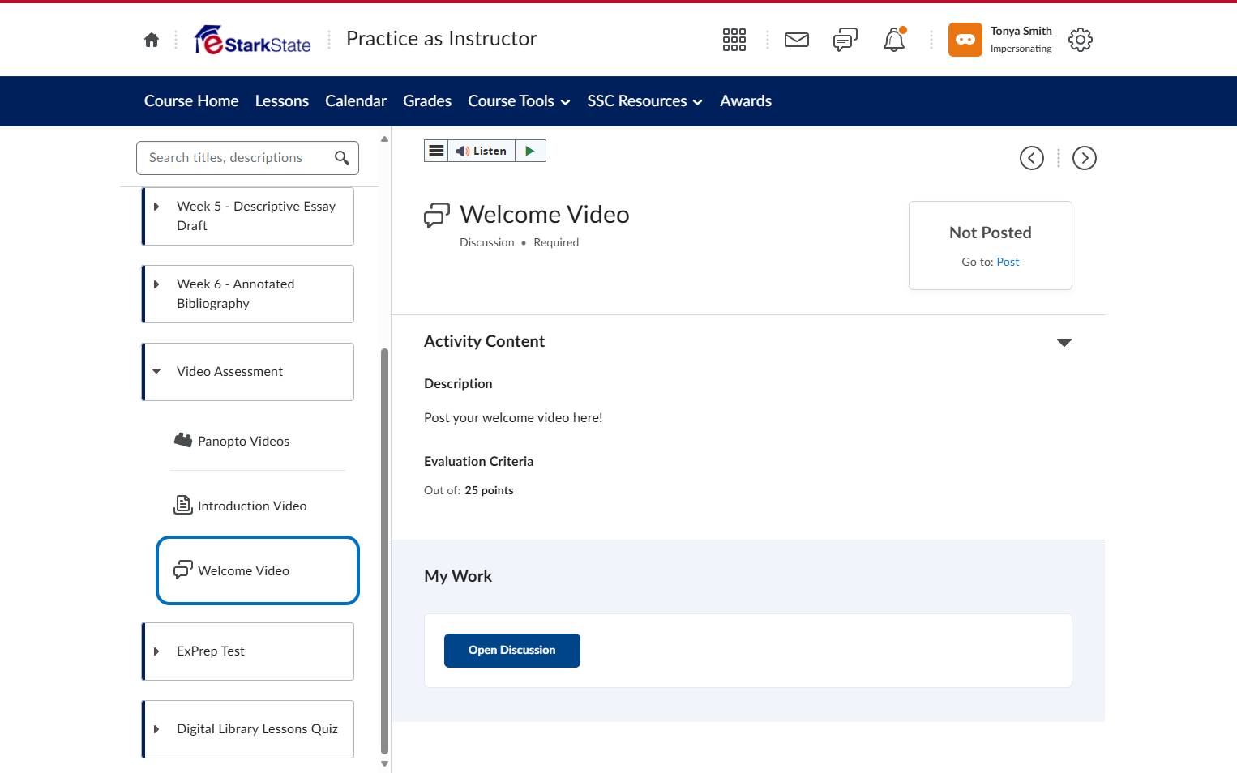Play the ReadSpeaker audio
This screenshot has width=1237, height=773.
coord(530,151)
